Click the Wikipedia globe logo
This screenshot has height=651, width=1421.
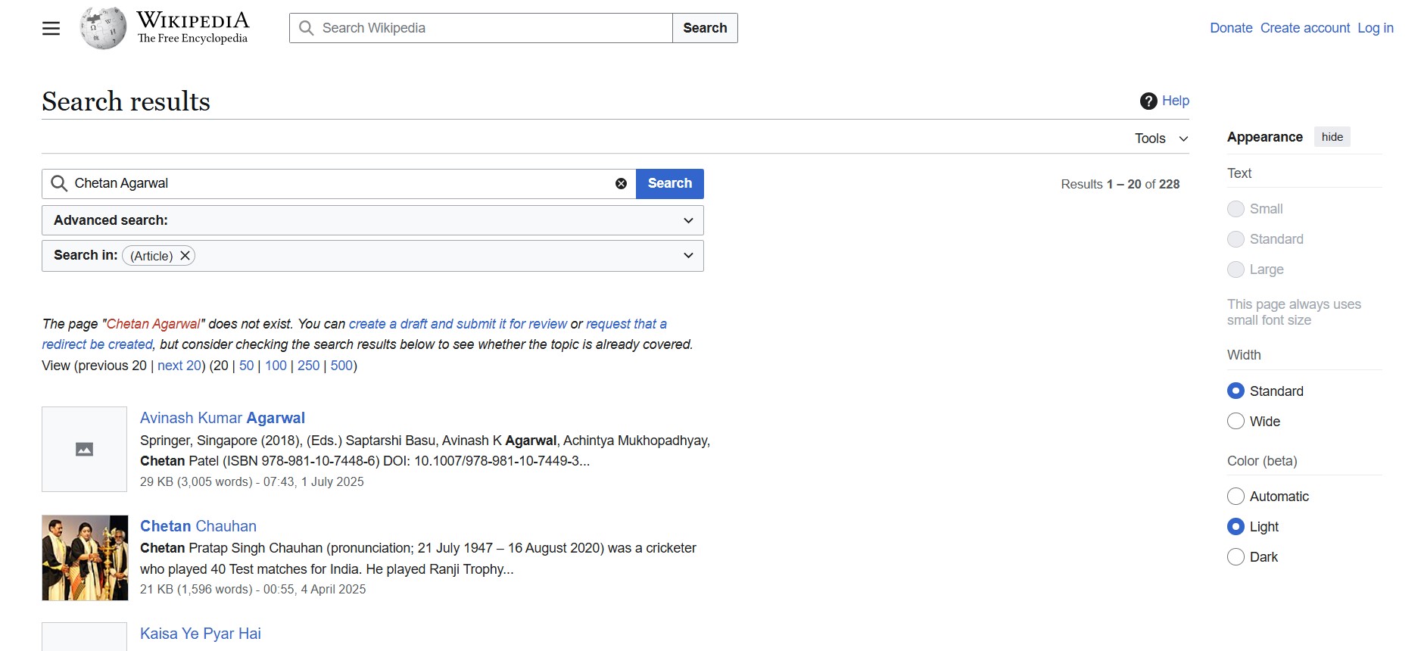pyautogui.click(x=104, y=28)
